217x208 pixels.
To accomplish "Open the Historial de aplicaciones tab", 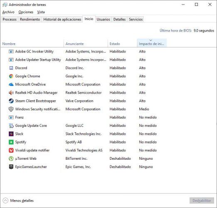I will pyautogui.click(x=62, y=19).
